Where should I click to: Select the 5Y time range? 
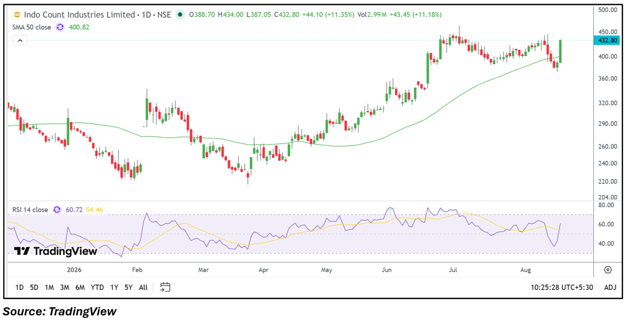click(x=128, y=287)
